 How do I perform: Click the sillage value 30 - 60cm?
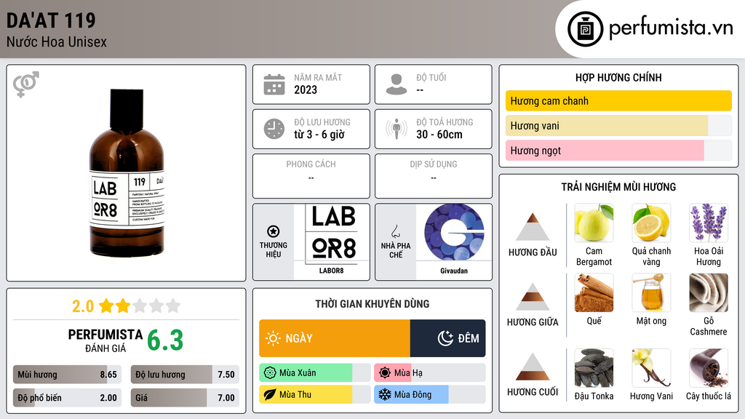point(439,135)
